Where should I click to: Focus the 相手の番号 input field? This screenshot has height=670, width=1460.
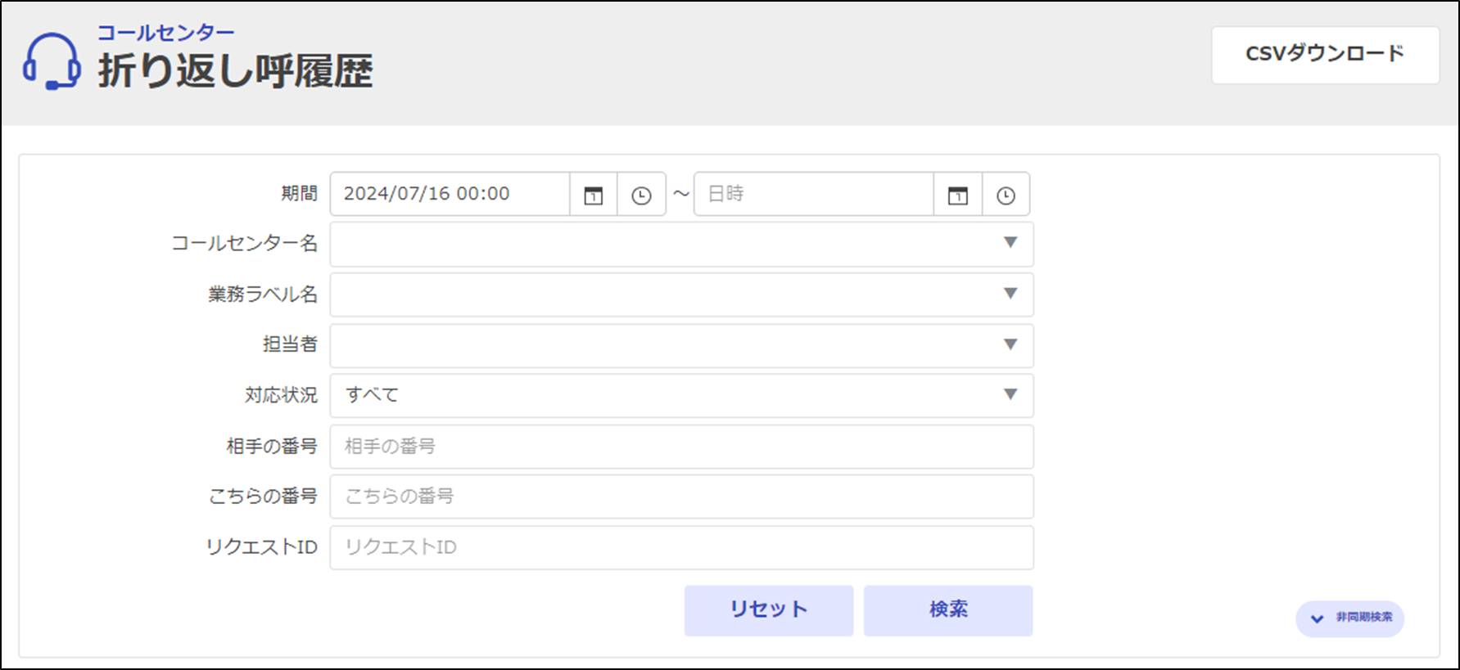pos(682,447)
